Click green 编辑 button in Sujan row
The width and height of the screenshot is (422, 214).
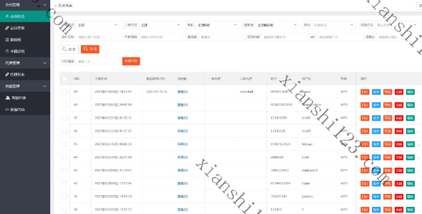click(410, 183)
